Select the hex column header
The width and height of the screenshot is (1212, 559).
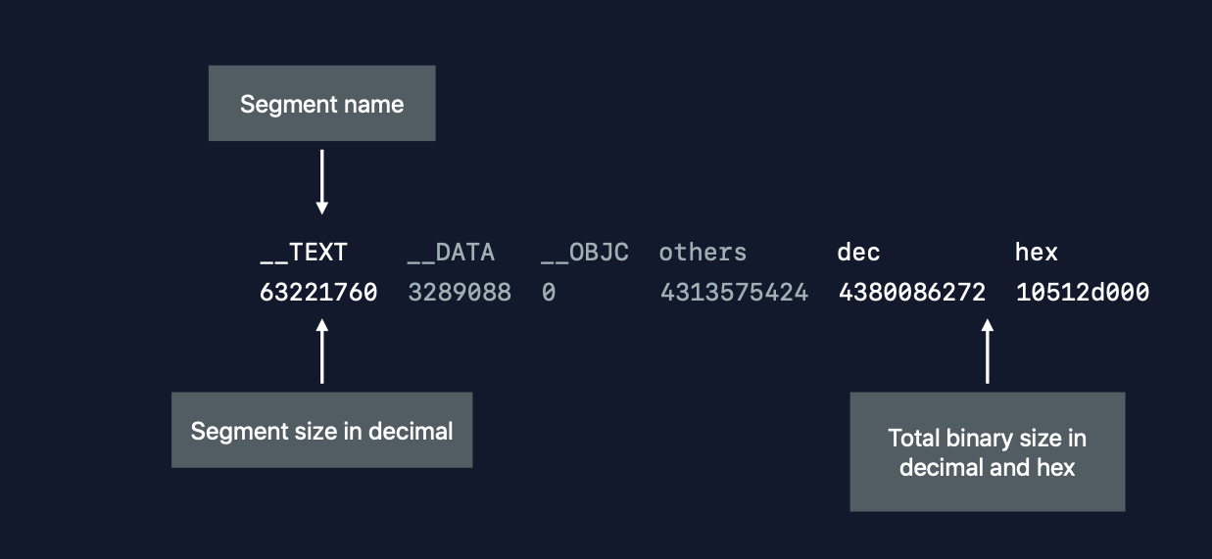pos(1037,253)
